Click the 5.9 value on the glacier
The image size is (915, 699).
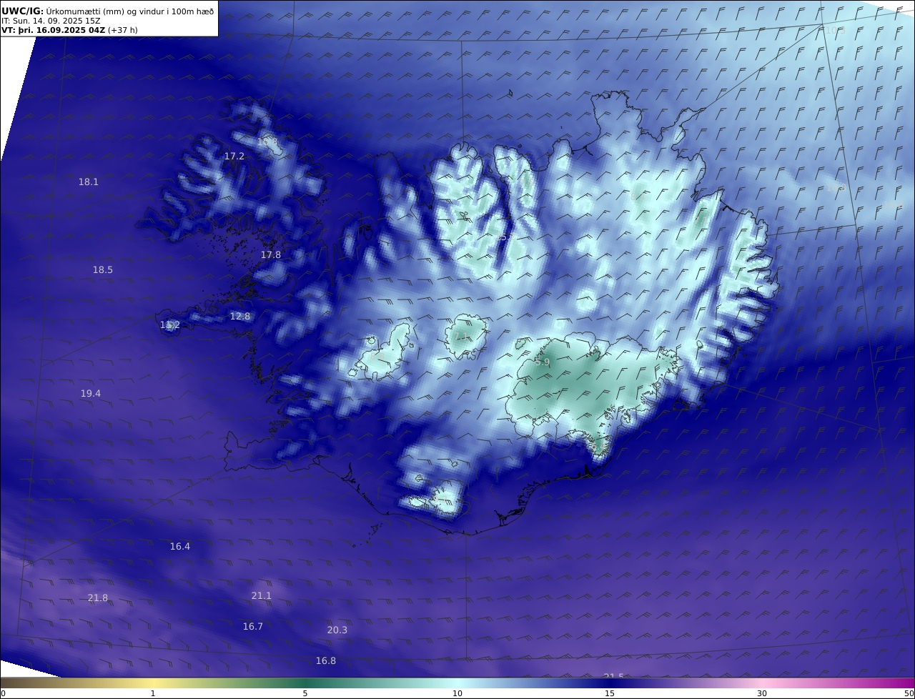[x=543, y=362]
